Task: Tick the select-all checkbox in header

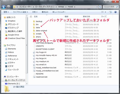Action: [31, 17]
